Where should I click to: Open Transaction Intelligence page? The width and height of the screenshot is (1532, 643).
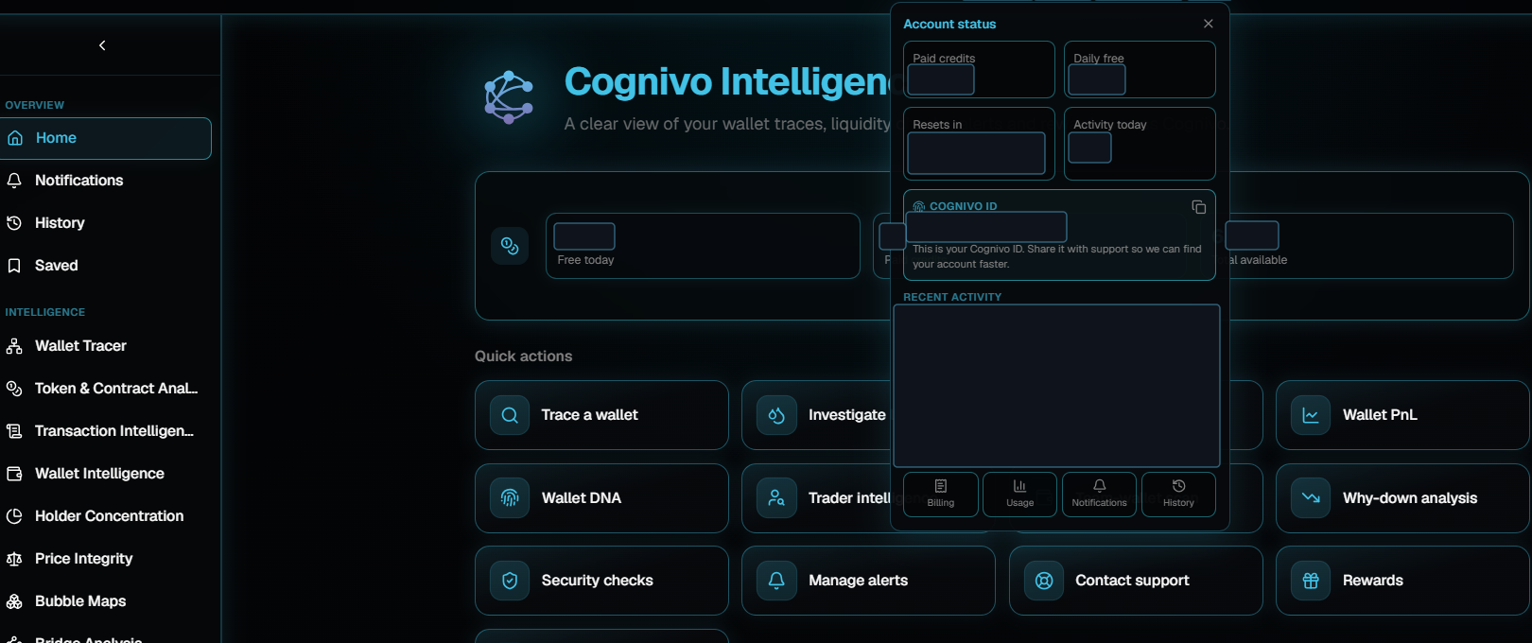click(105, 431)
